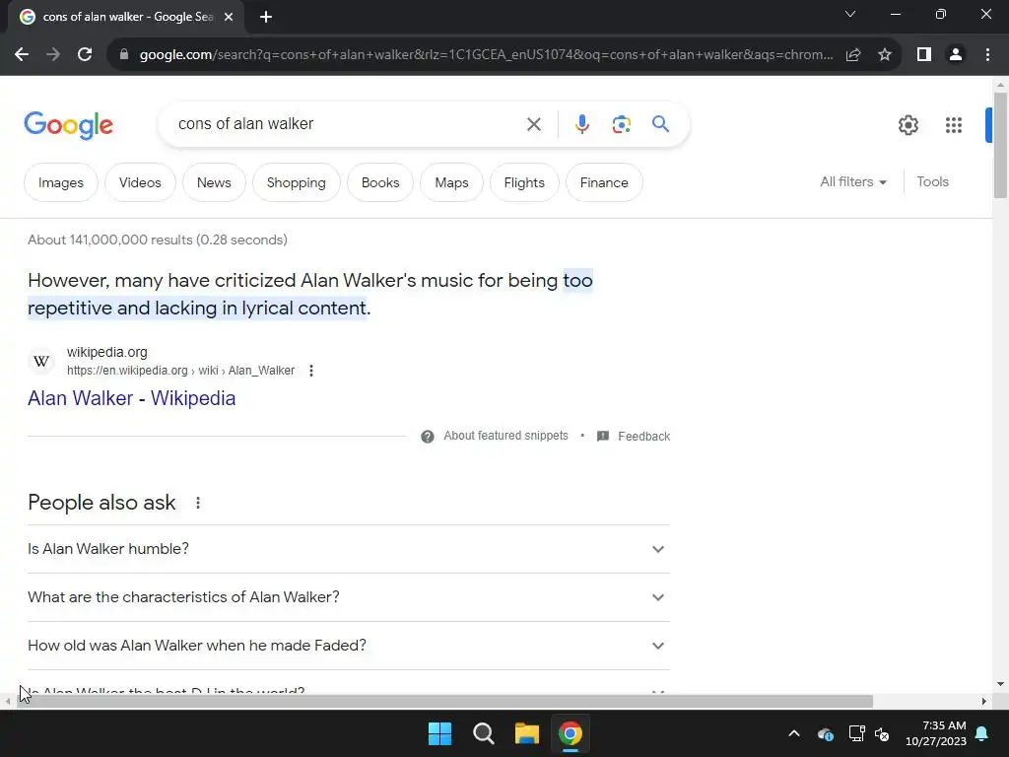1009x757 pixels.
Task: Toggle Chrome side panel
Action: pyautogui.click(x=924, y=55)
